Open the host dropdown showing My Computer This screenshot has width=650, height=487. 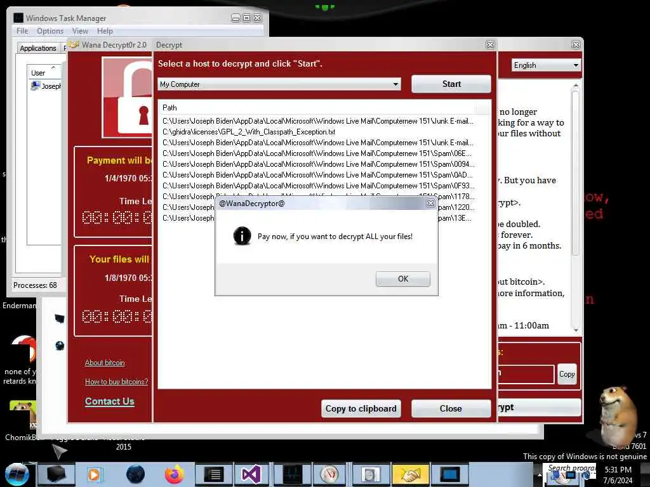(x=279, y=84)
